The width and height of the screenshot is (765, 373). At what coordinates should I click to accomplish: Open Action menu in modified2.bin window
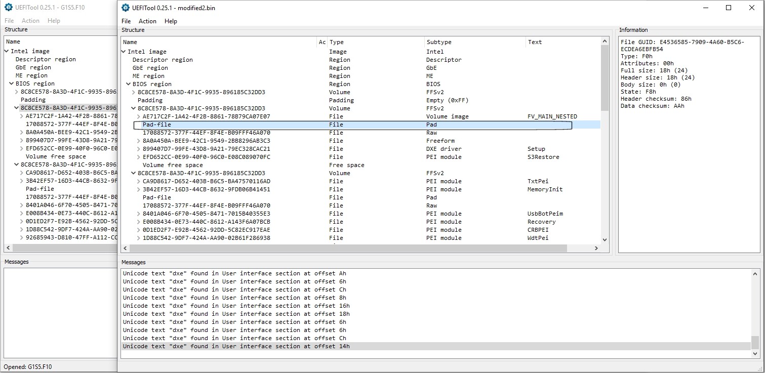(147, 21)
